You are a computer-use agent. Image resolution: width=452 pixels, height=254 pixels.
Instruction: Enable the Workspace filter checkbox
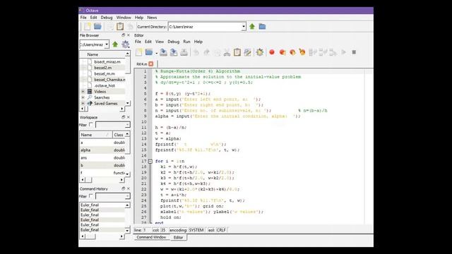(91, 124)
